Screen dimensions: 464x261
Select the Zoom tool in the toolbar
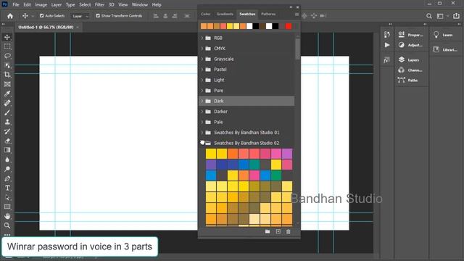(7, 225)
